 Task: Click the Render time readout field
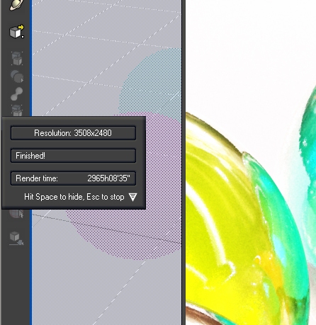coord(73,178)
